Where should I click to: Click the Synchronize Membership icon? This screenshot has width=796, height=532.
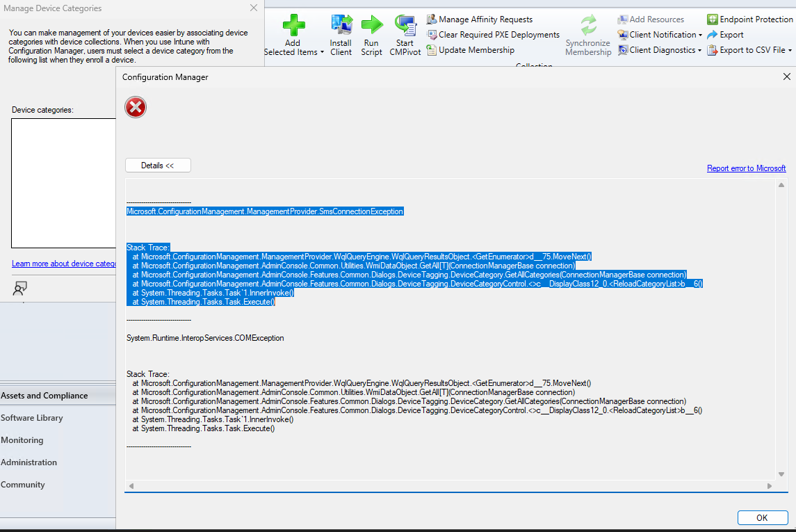click(588, 25)
